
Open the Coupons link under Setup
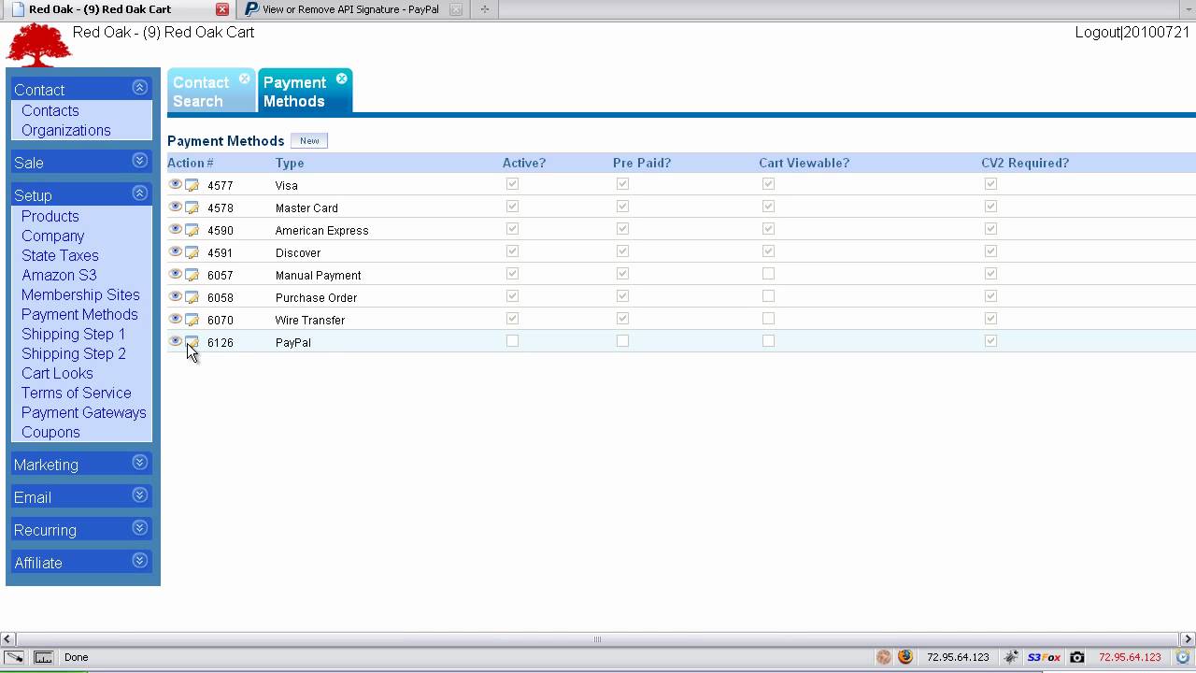50,432
